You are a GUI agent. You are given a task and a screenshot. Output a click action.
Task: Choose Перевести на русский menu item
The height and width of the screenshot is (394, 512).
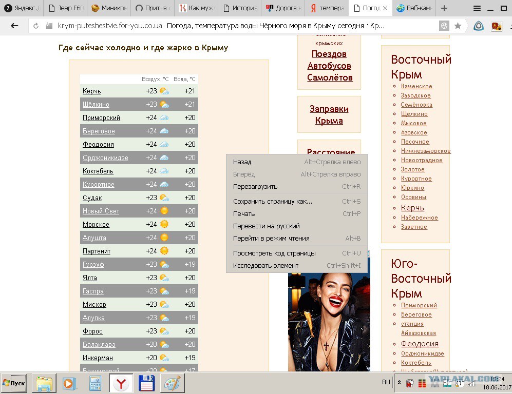[x=296, y=226]
